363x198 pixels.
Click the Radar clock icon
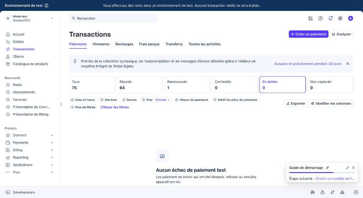coord(8,85)
